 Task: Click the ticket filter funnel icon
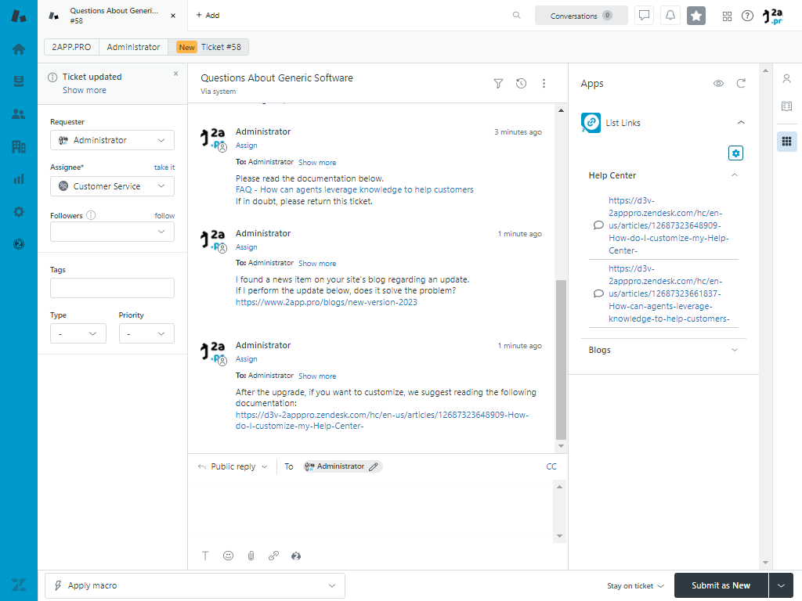498,84
